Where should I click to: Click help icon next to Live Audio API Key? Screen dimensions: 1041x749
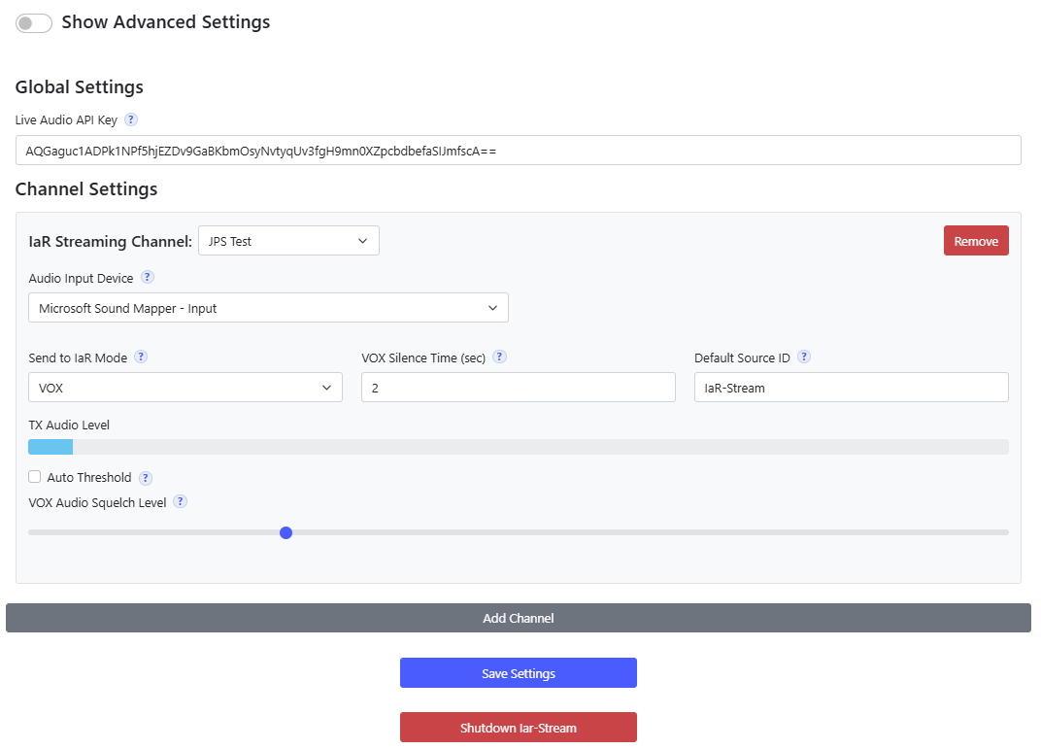click(x=131, y=119)
